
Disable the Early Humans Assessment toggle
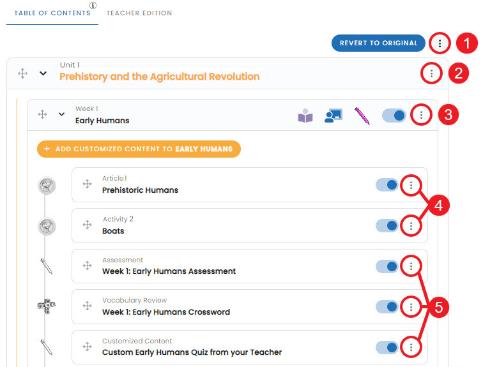[387, 266]
